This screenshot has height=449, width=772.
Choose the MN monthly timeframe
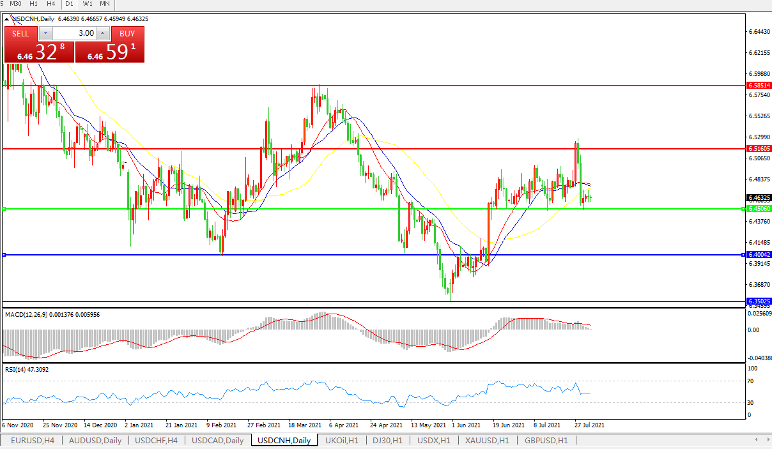pyautogui.click(x=104, y=4)
